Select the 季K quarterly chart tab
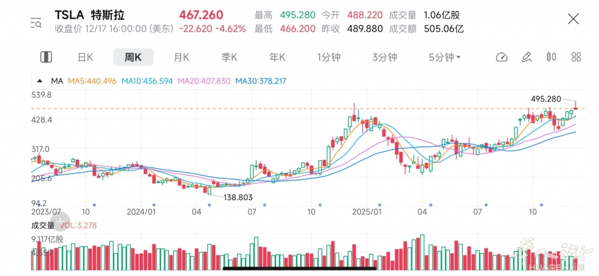 pyautogui.click(x=229, y=57)
